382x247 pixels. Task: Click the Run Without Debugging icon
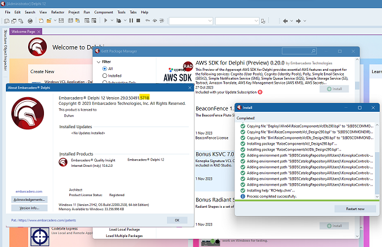(119, 20)
